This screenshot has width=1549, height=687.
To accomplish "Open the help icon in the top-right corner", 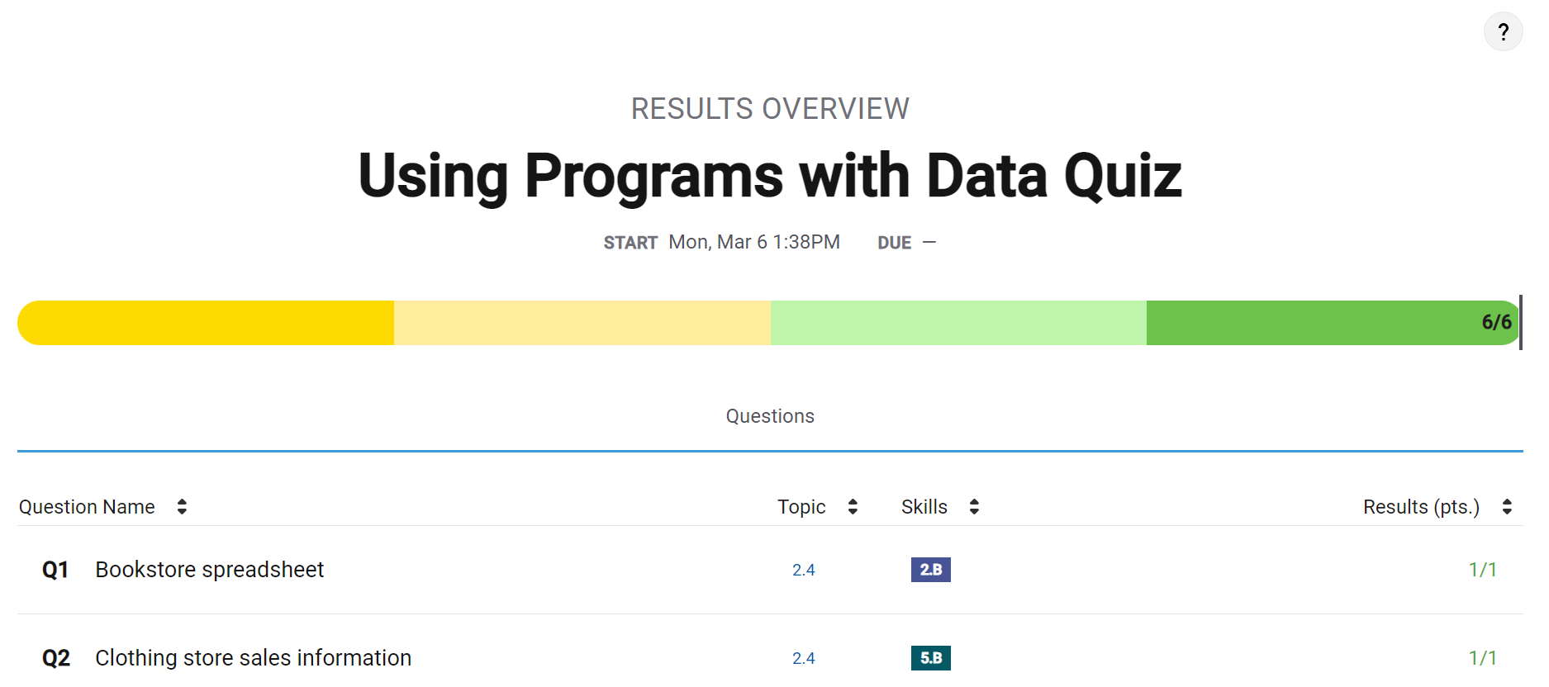I will point(1504,31).
